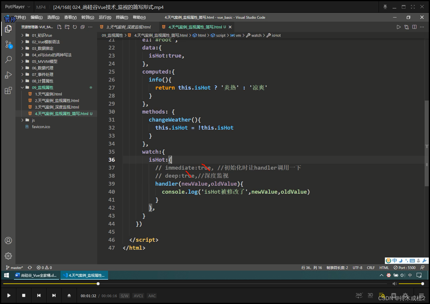Open changes compare icon in editor toolbar
The image size is (430, 304).
pyautogui.click(x=407, y=27)
